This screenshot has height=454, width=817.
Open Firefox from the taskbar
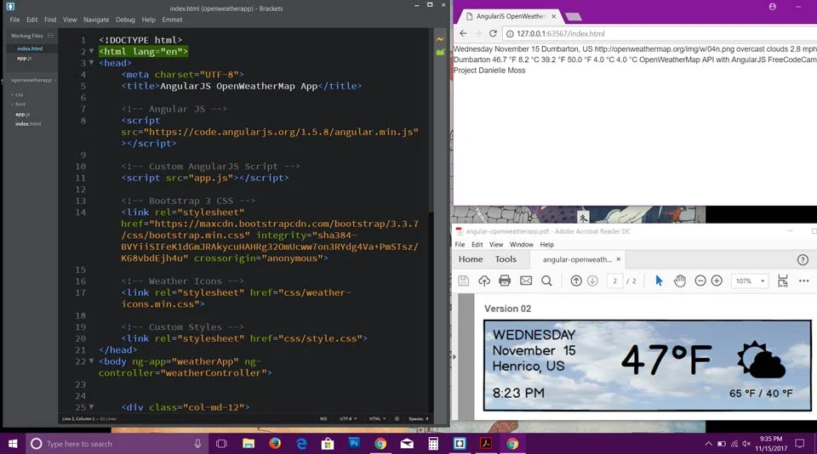pos(275,443)
